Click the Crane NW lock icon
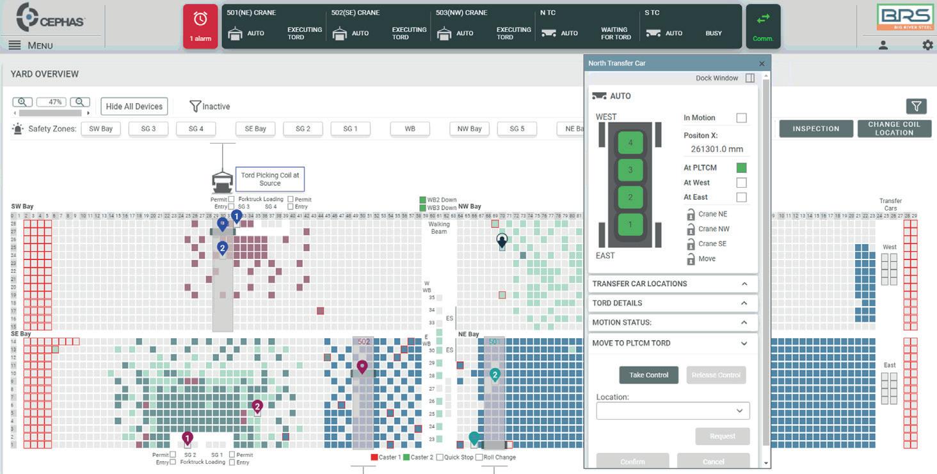The image size is (937, 474). [691, 229]
